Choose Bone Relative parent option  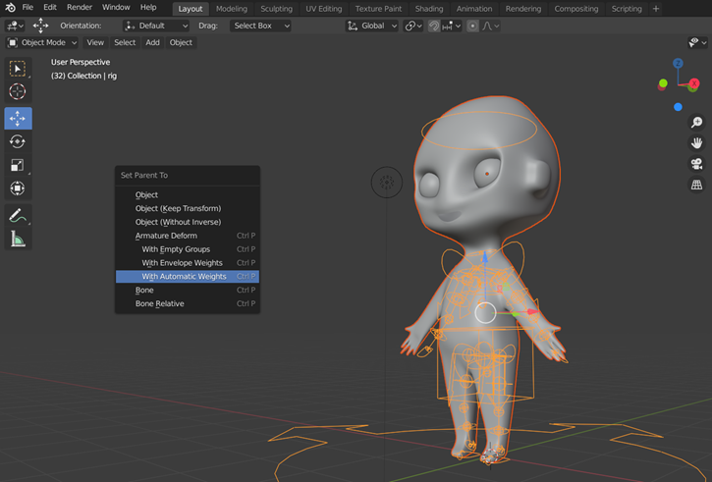(x=188, y=303)
